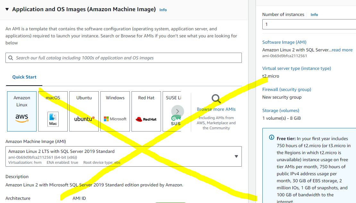Viewport: 356px width, 203px height.
Task: Click the 1 volume(s) - 8 GiB text
Action: click(x=282, y=118)
